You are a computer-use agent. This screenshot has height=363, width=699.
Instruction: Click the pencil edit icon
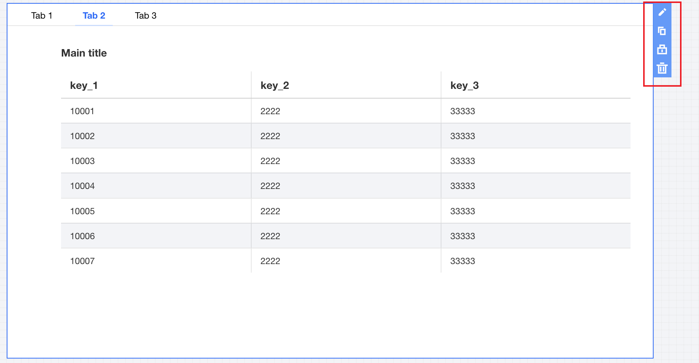(x=662, y=12)
